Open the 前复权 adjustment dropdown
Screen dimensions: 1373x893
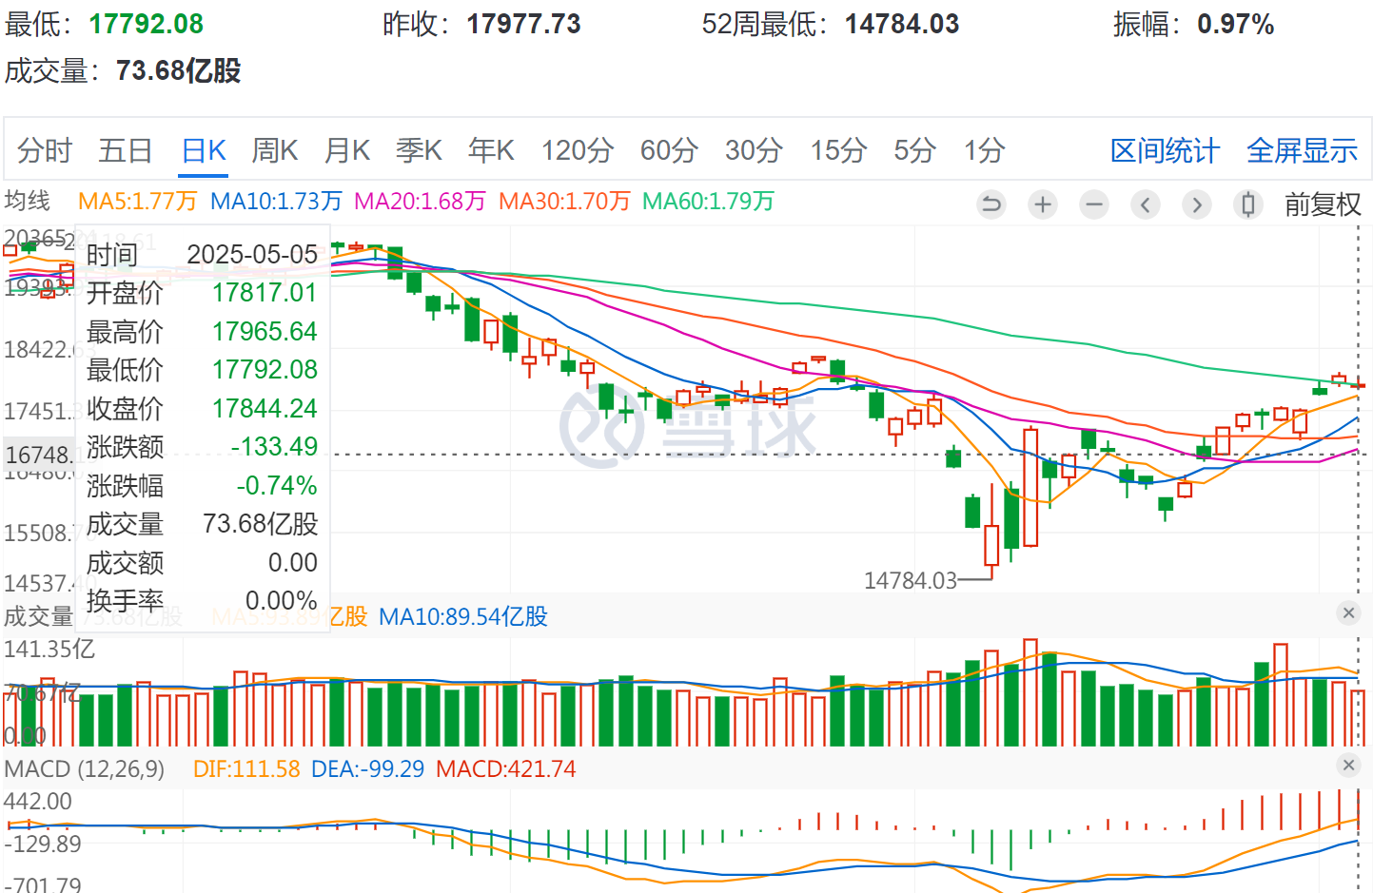1323,204
